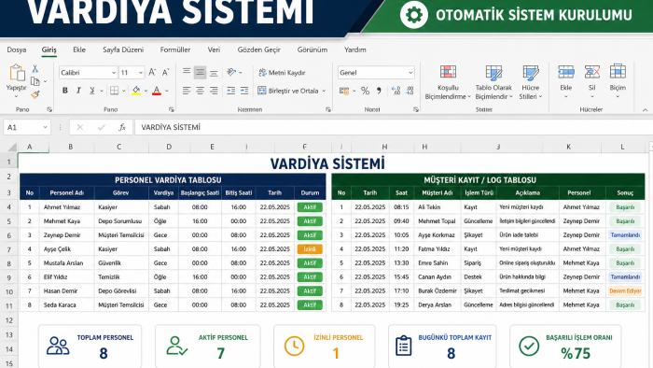653x368 pixels.
Task: Click the accounting currency format icon
Action: 344,91
